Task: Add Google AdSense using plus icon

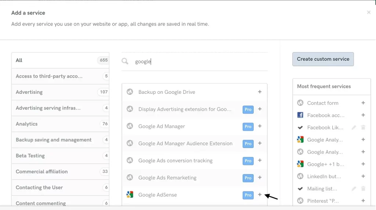Action: click(x=260, y=195)
